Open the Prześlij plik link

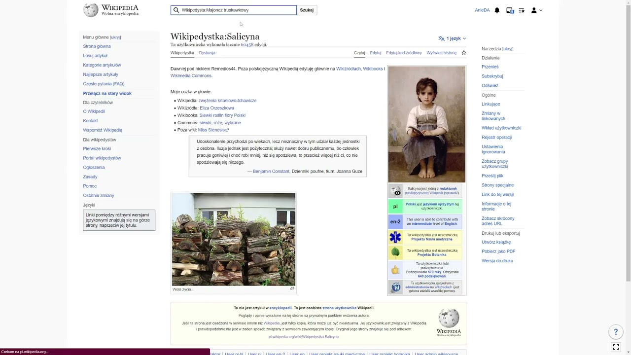click(x=492, y=176)
